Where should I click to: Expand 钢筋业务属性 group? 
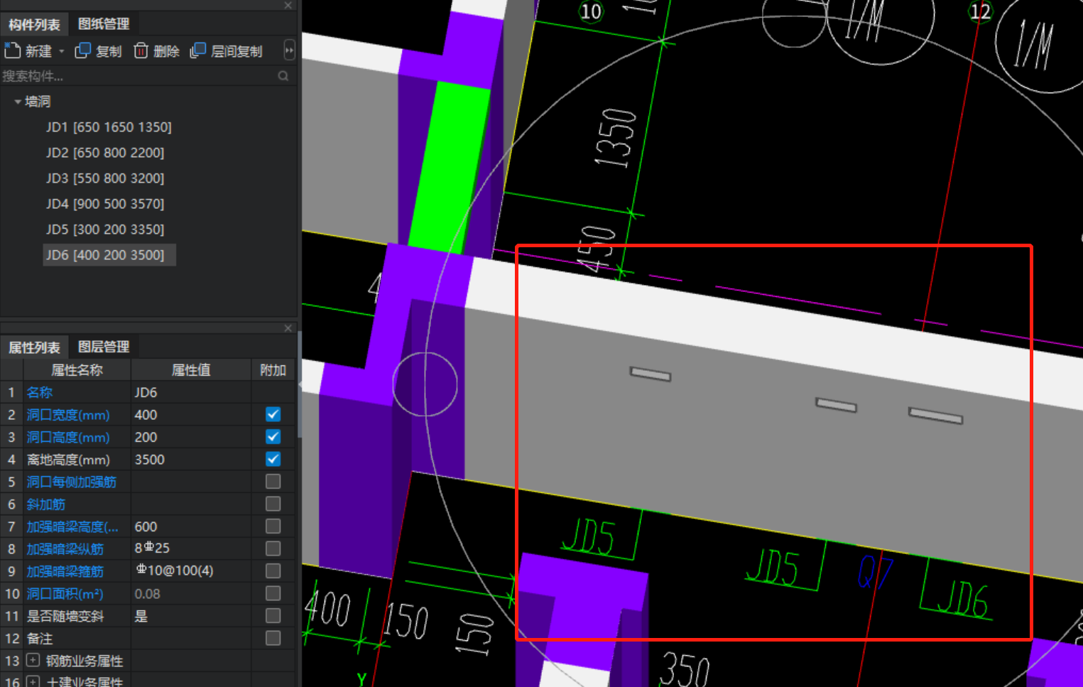coord(33,661)
